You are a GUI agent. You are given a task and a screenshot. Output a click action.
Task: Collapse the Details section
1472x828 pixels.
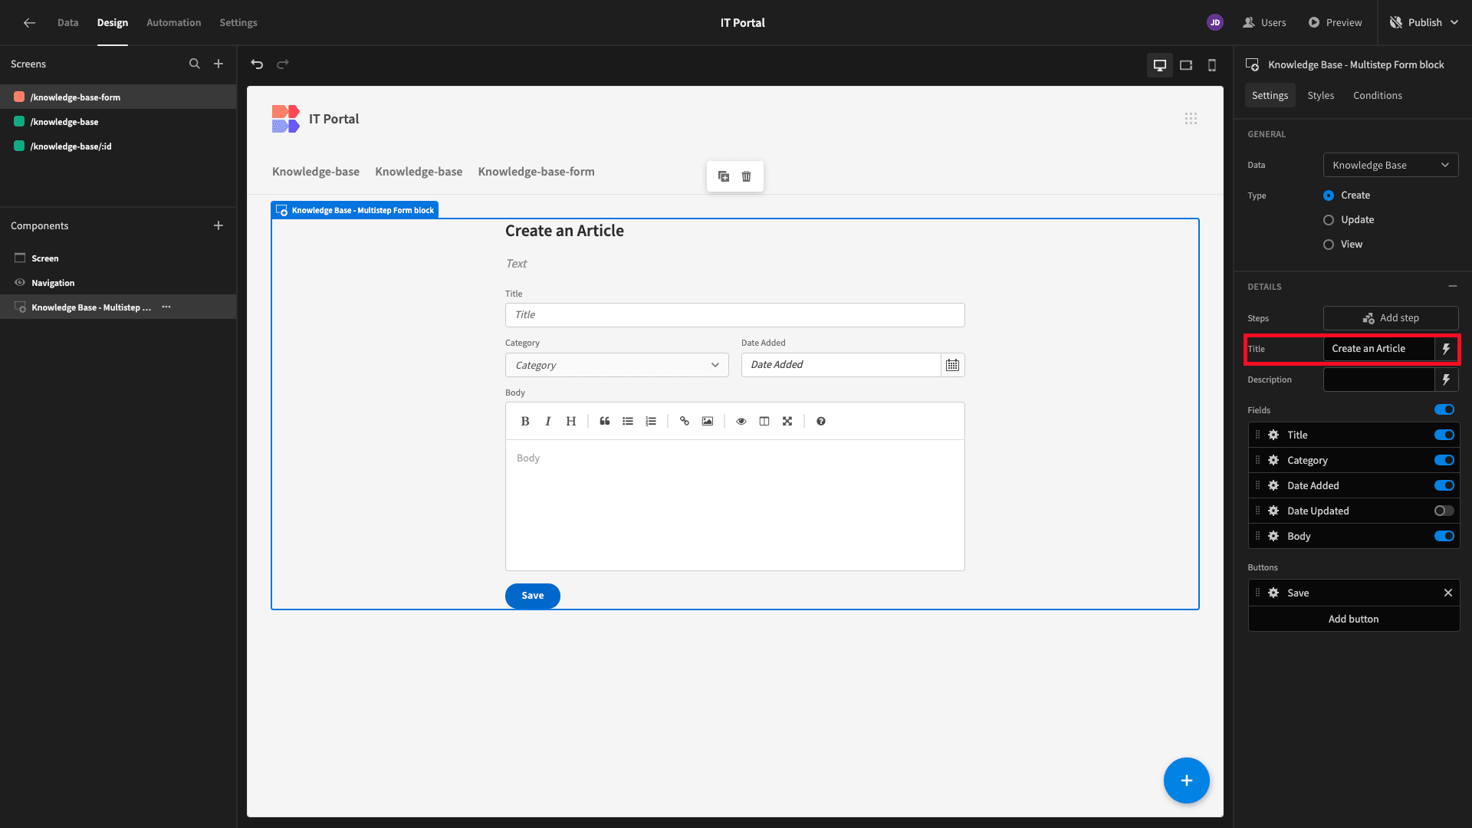click(1453, 286)
